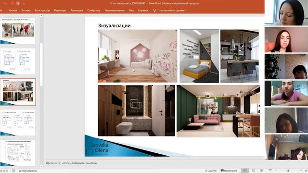Click the Lisovska Olena logo text on the slide

click(x=99, y=148)
